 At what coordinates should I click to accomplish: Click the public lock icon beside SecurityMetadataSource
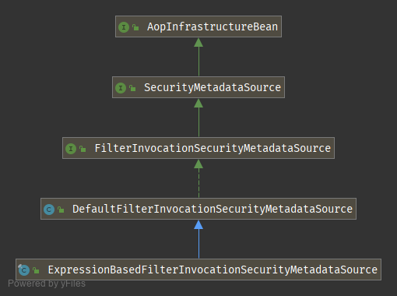click(x=132, y=88)
